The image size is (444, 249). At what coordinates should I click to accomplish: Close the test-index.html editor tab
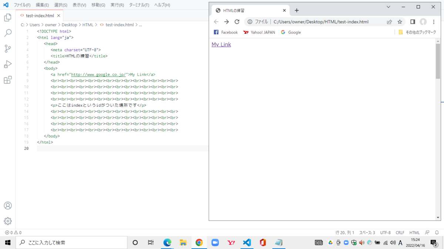pos(58,16)
